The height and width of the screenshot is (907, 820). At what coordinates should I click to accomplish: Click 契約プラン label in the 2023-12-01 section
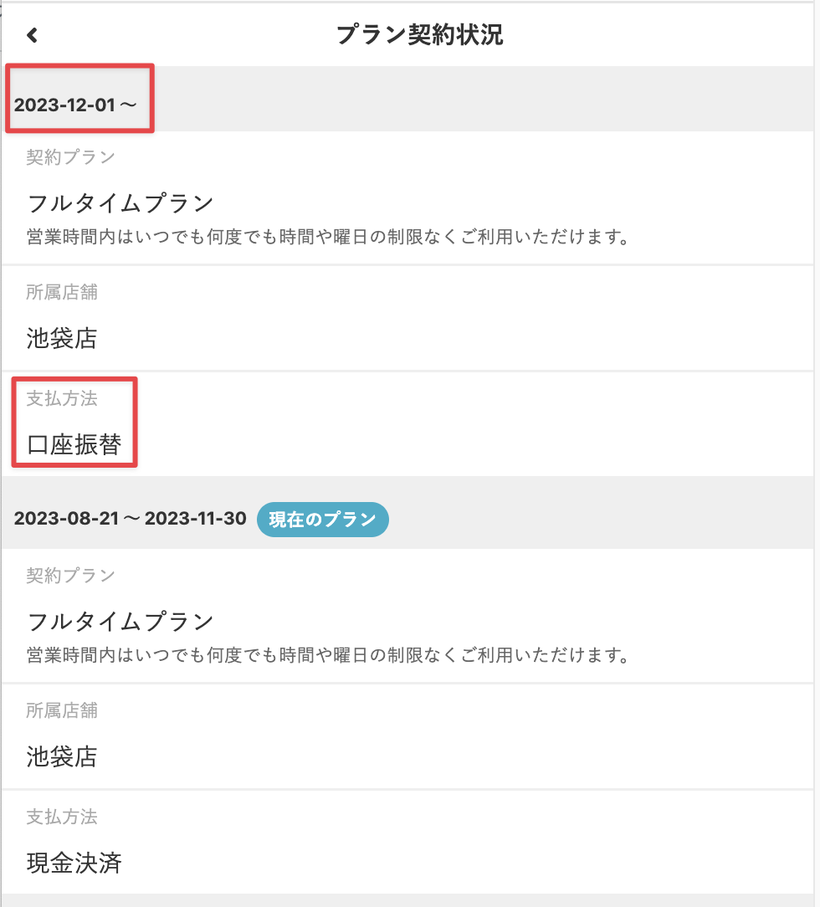(70, 156)
